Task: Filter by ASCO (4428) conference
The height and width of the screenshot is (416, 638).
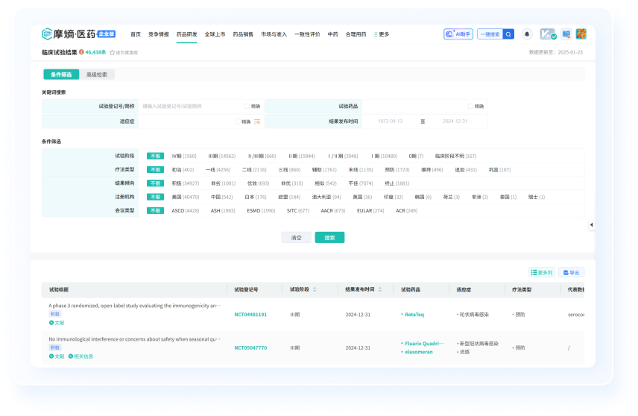Action: click(186, 211)
